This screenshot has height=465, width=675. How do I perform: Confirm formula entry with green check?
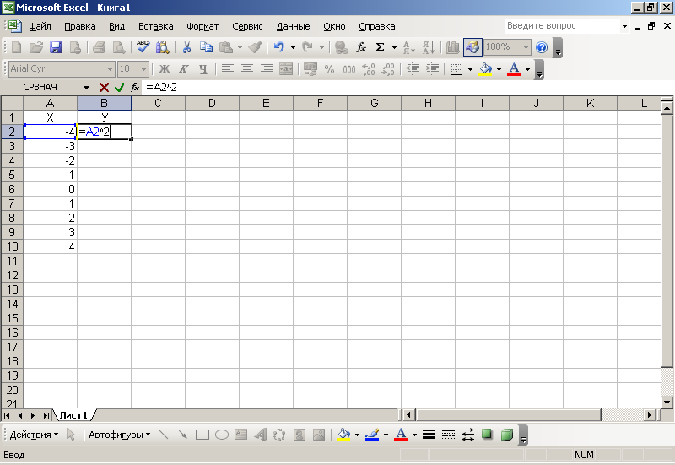(x=119, y=88)
